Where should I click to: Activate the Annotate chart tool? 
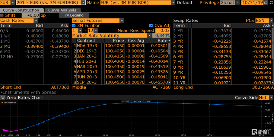(136, 101)
